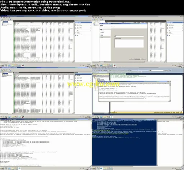184x170 pixels.
Task: Click the Start button in the wizard frame's taskbar
Action: pyautogui.click(x=94, y=65)
